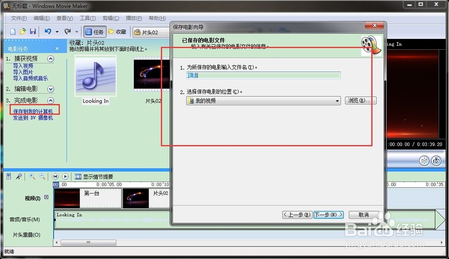This screenshot has width=449, height=259.
Task: Zoom in on the timeline
Action: click(32, 177)
